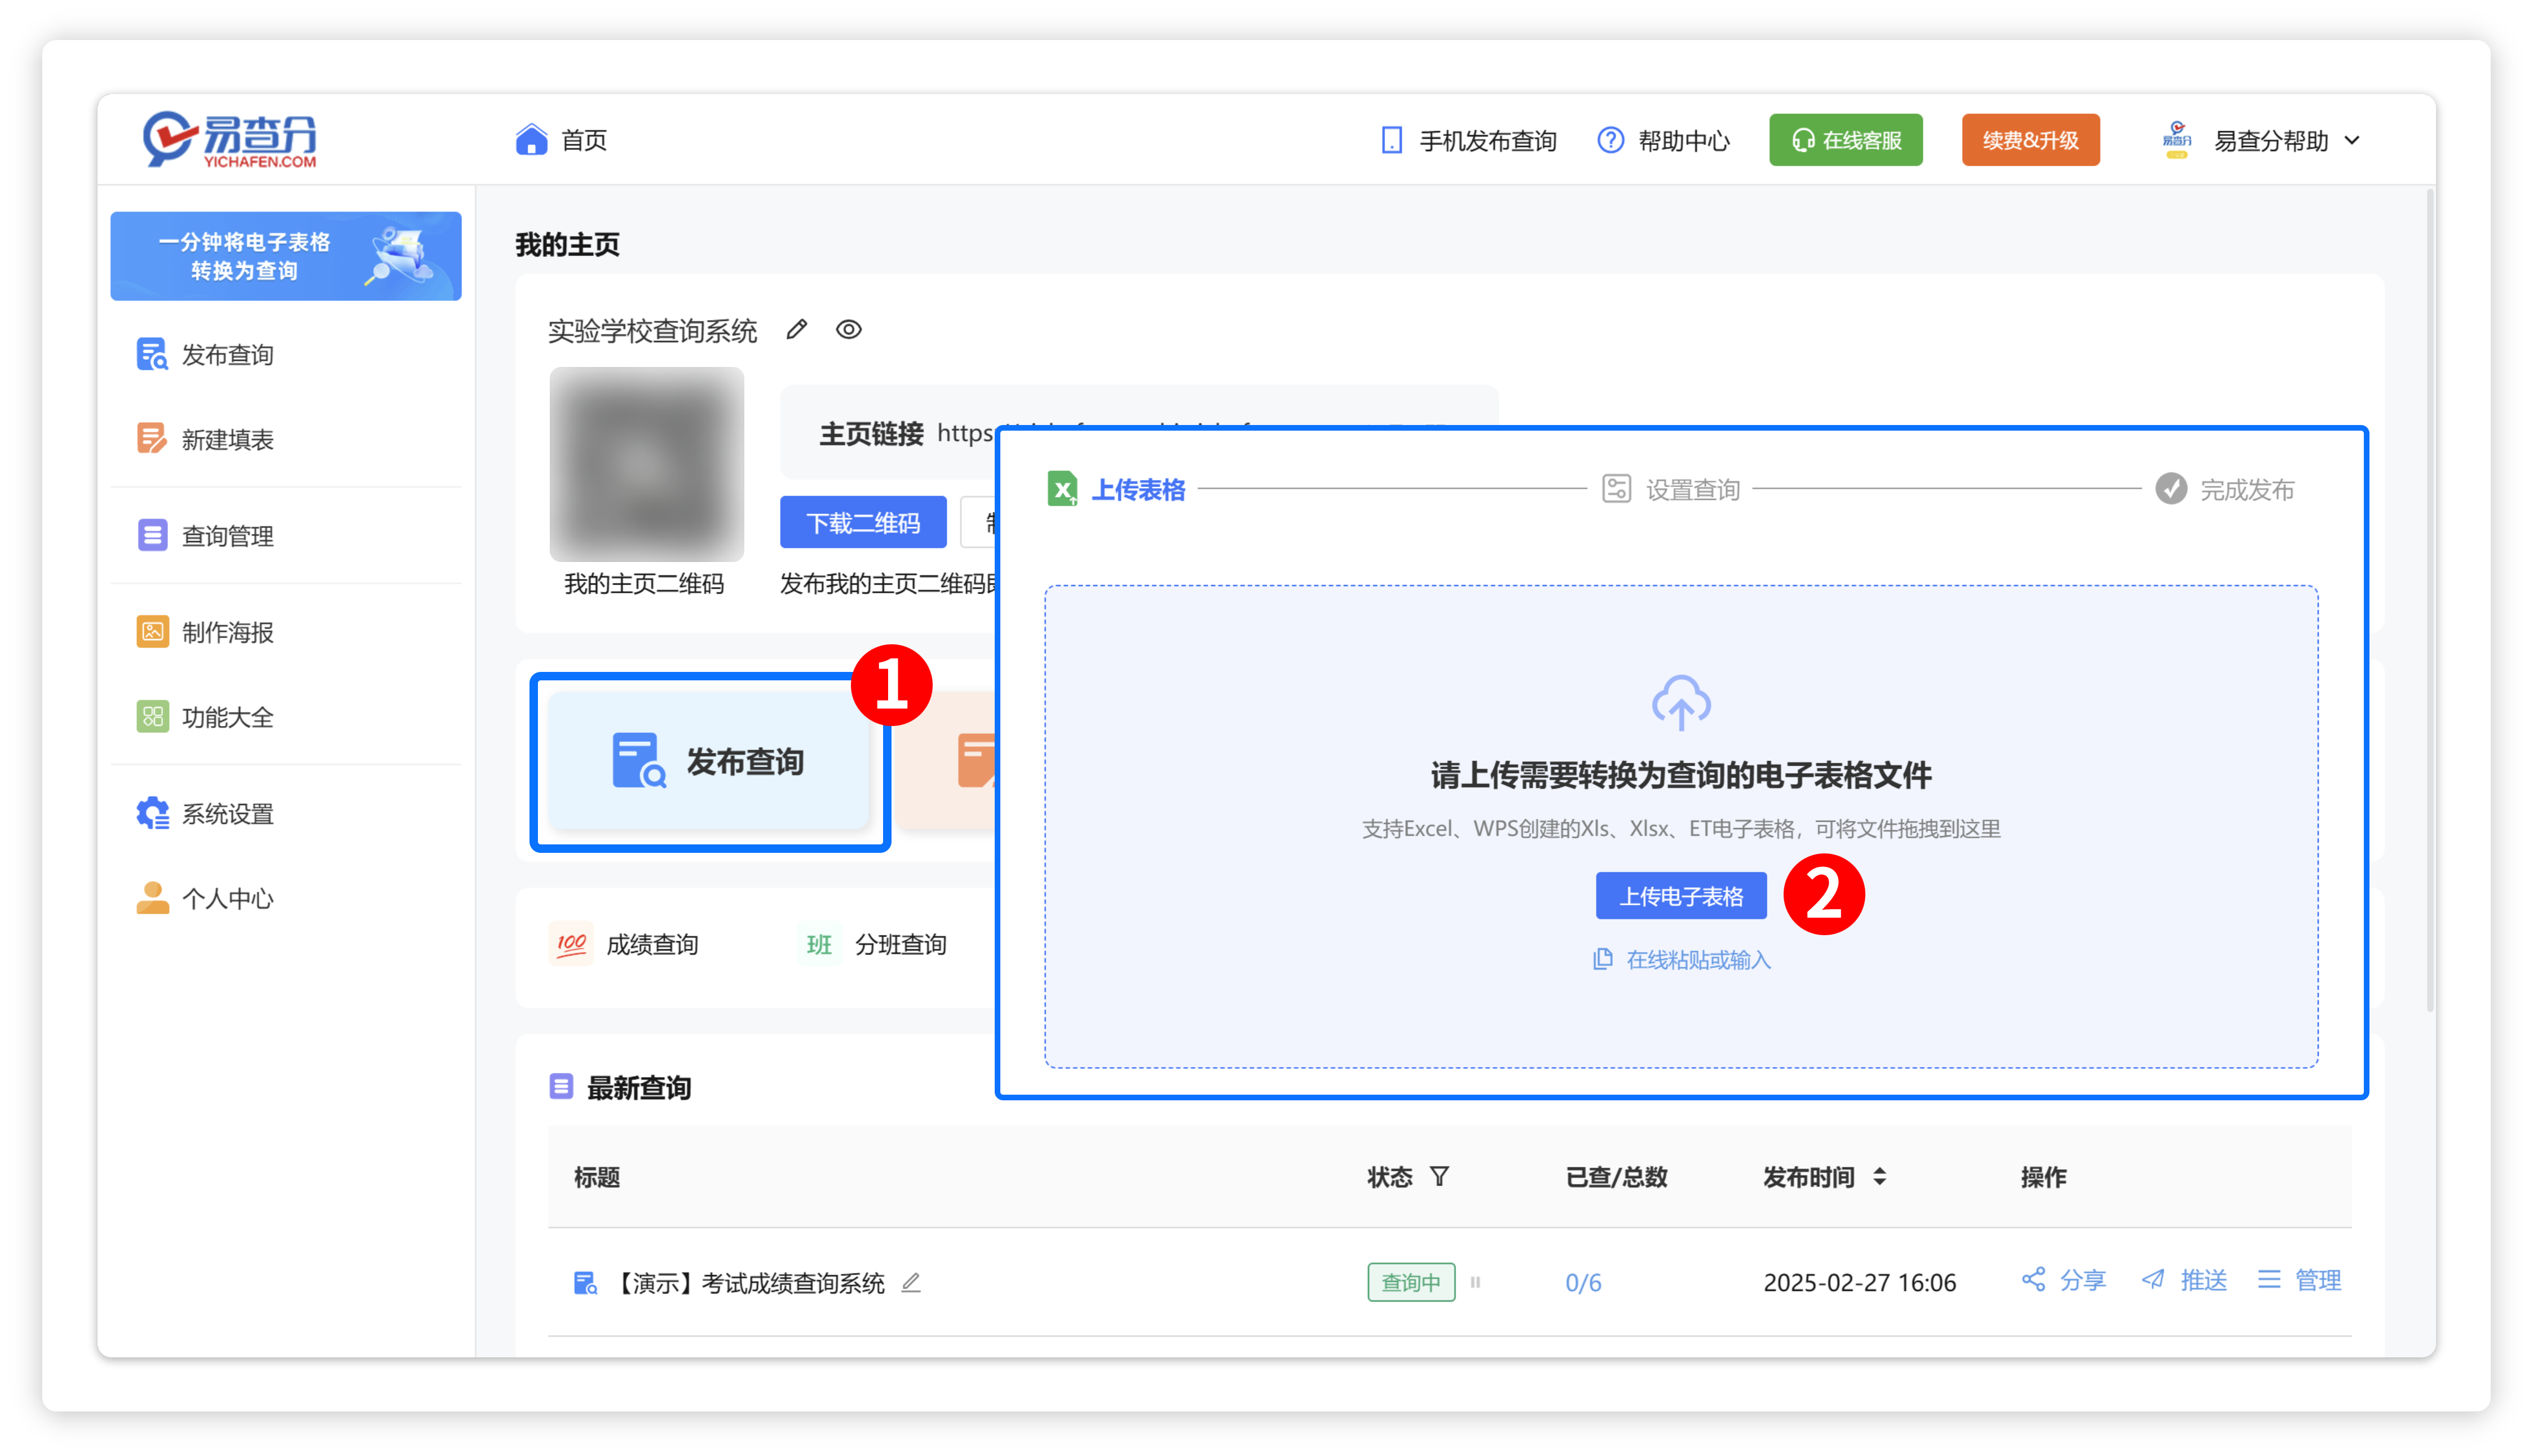Image resolution: width=2533 pixels, height=1456 pixels.
Task: Click the 100 score icon
Action: (x=571, y=944)
